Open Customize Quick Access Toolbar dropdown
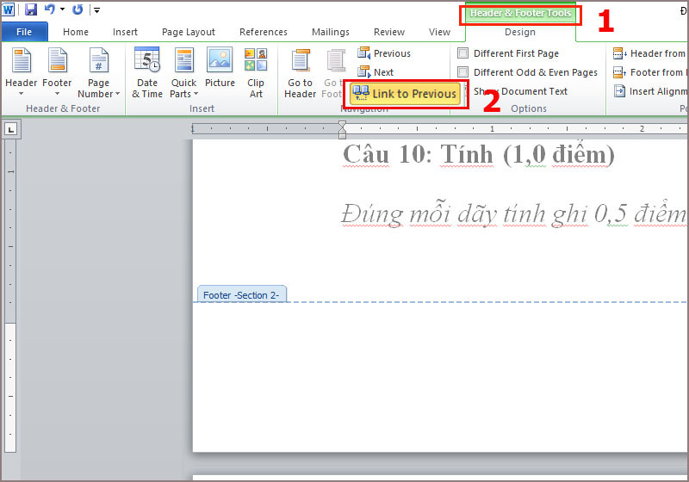Screen dimensions: 689x482 tap(96, 9)
